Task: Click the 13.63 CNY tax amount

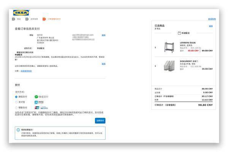Action: (207, 100)
